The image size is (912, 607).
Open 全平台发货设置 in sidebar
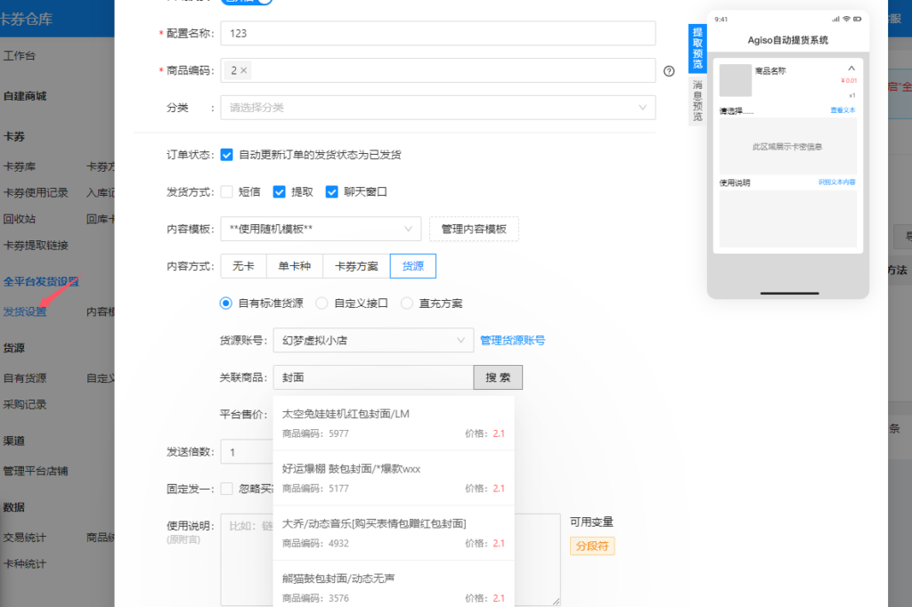pos(41,281)
